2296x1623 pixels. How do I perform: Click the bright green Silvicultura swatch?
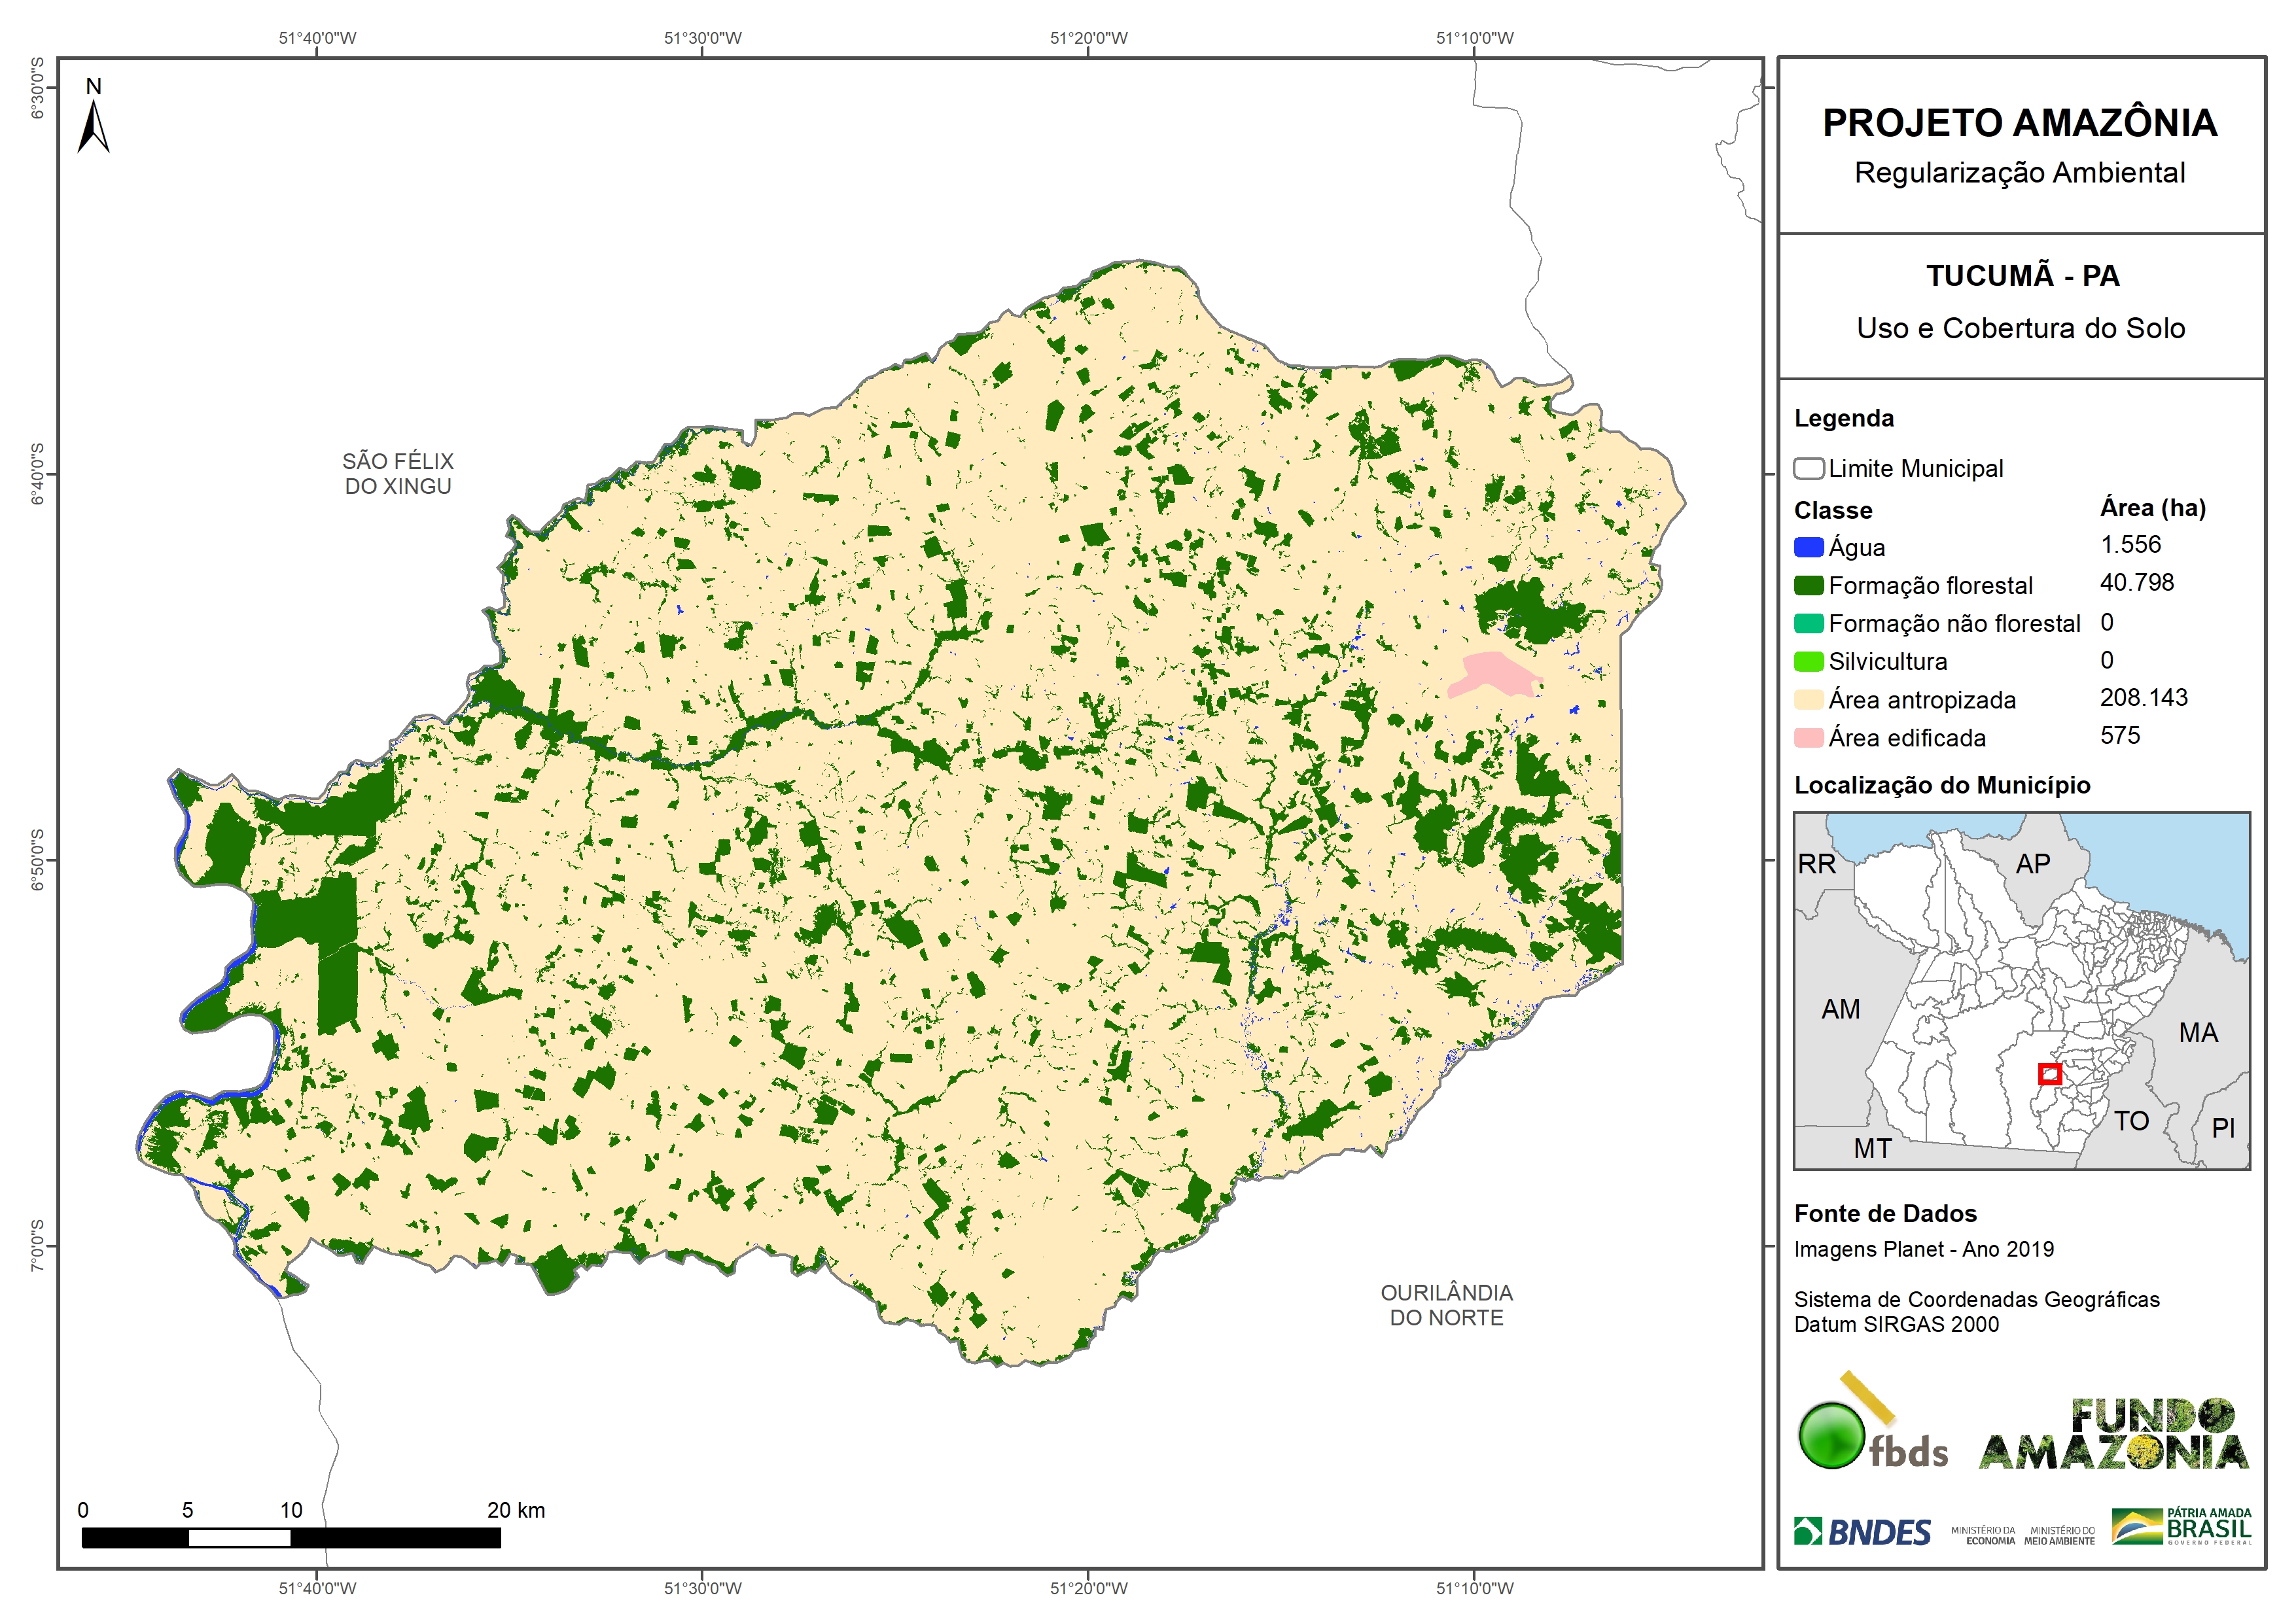coord(1808,661)
